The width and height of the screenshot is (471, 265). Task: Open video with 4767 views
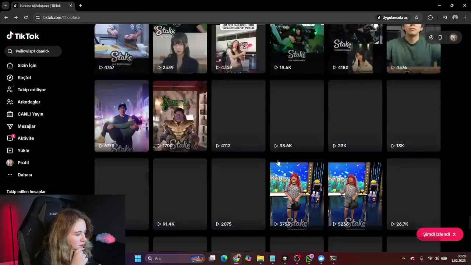pyautogui.click(x=121, y=49)
